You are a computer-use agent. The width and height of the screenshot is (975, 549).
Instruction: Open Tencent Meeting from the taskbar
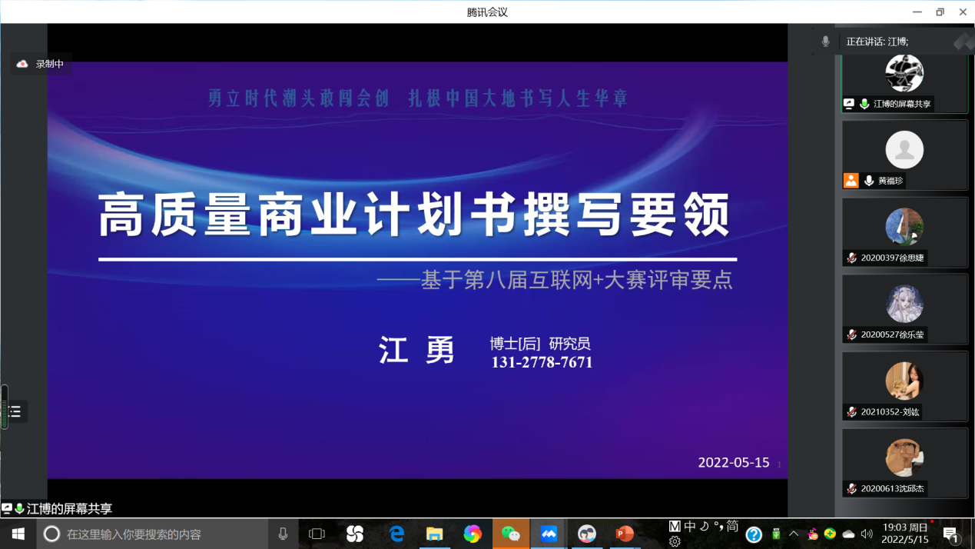tap(549, 534)
